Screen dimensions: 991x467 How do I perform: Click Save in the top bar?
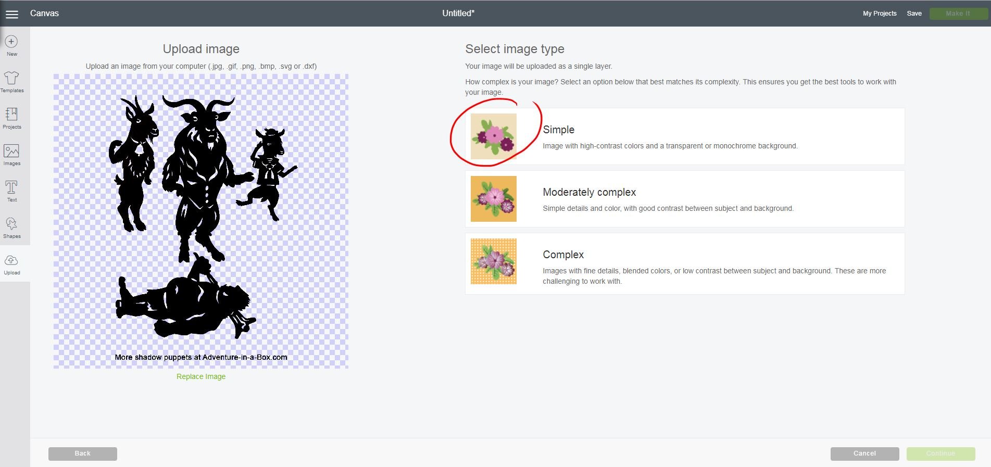tap(914, 14)
